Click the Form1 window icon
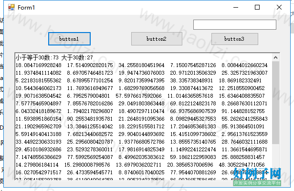This screenshot has height=191, width=294. 11,7
